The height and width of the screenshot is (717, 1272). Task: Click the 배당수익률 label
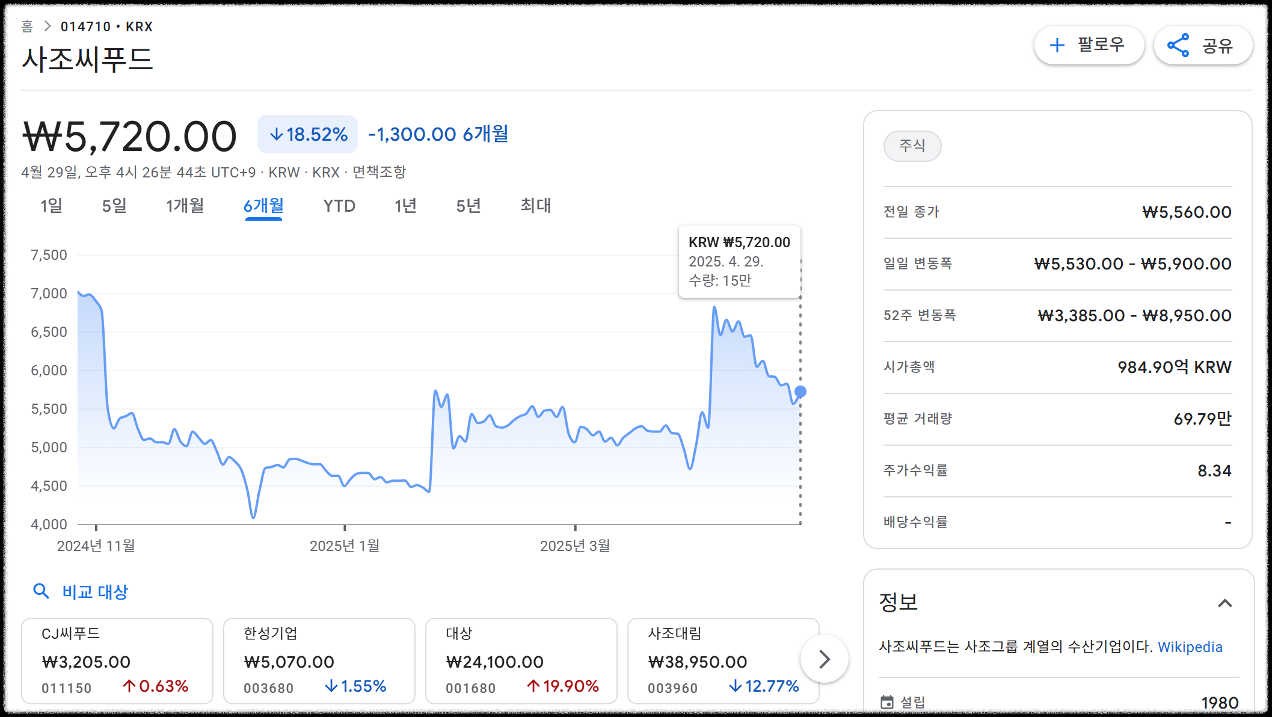pos(915,522)
